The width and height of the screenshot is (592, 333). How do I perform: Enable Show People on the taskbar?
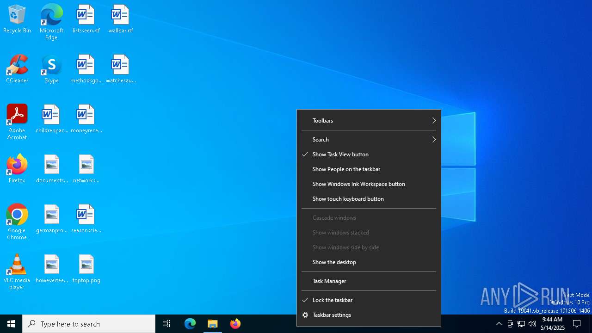[369, 169]
